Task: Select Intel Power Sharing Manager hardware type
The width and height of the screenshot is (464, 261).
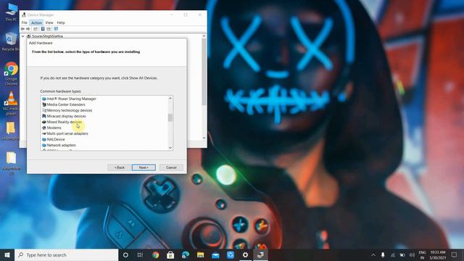Action: tap(71, 99)
